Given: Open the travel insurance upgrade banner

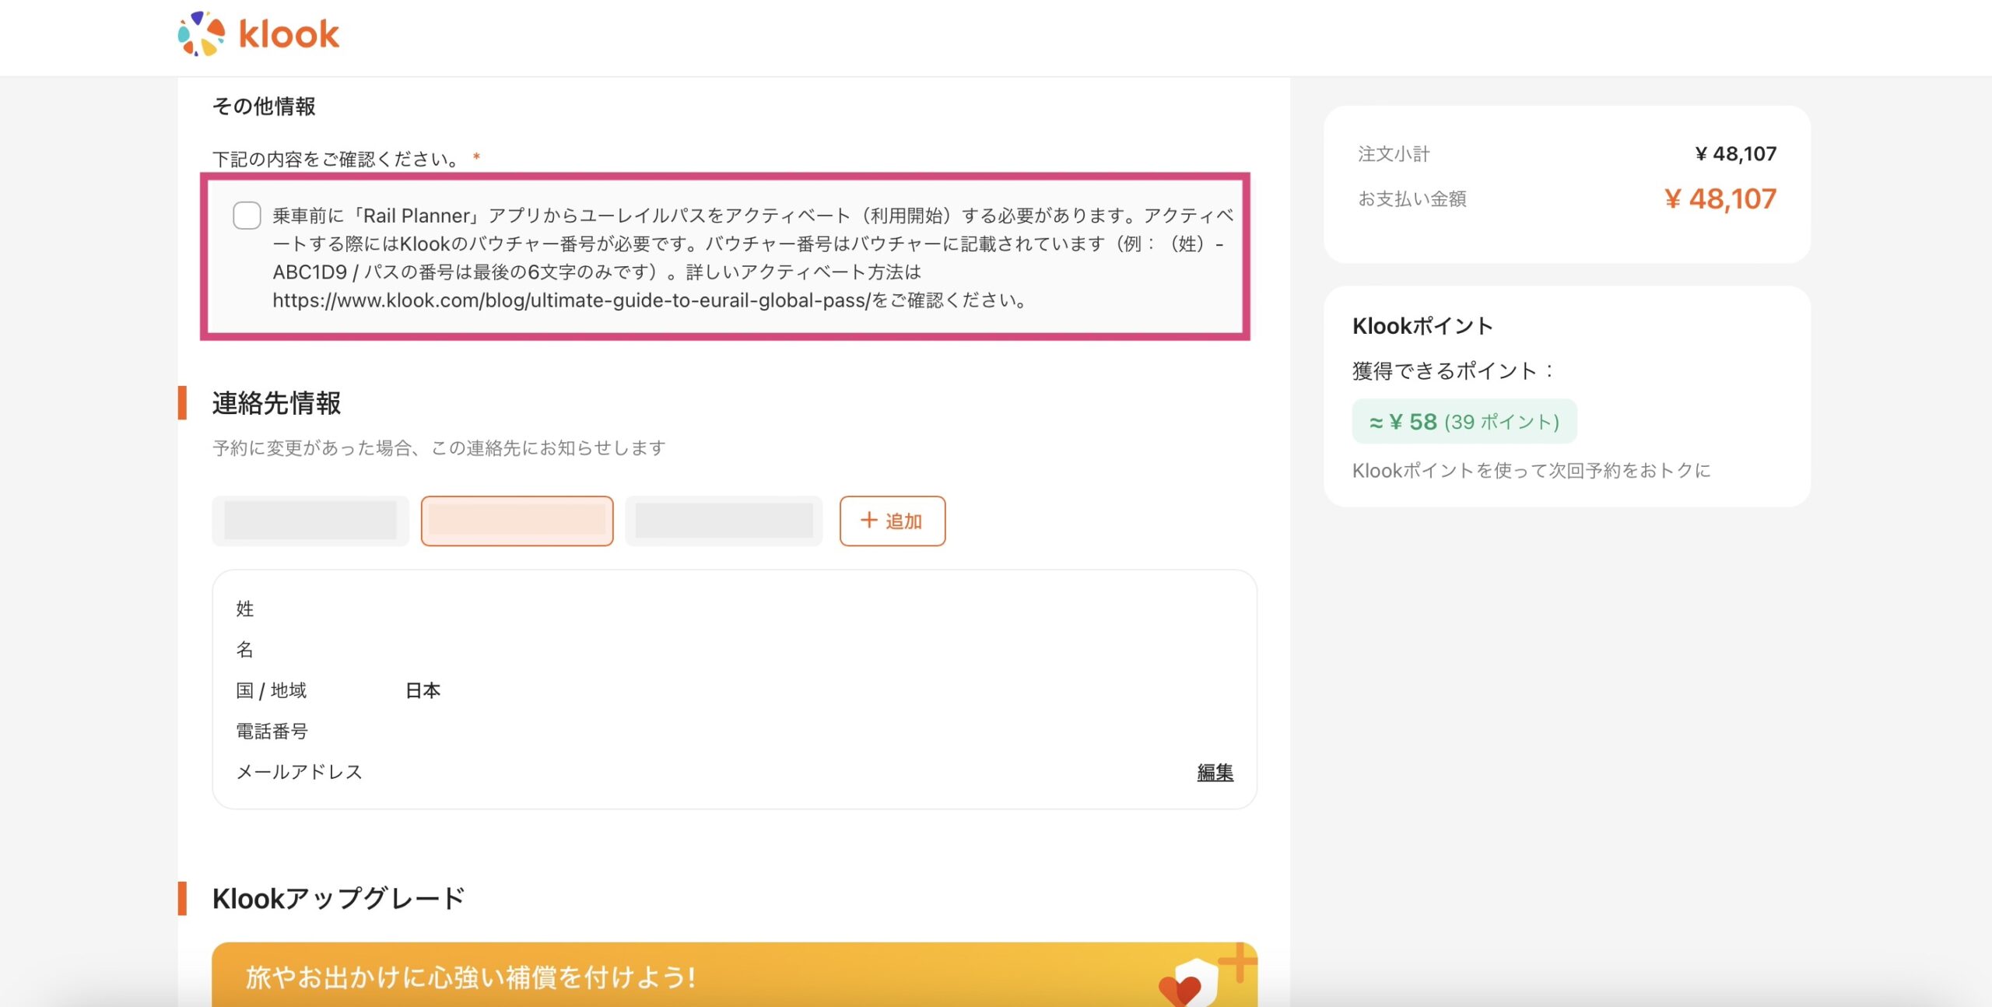Looking at the screenshot, I should click(735, 974).
